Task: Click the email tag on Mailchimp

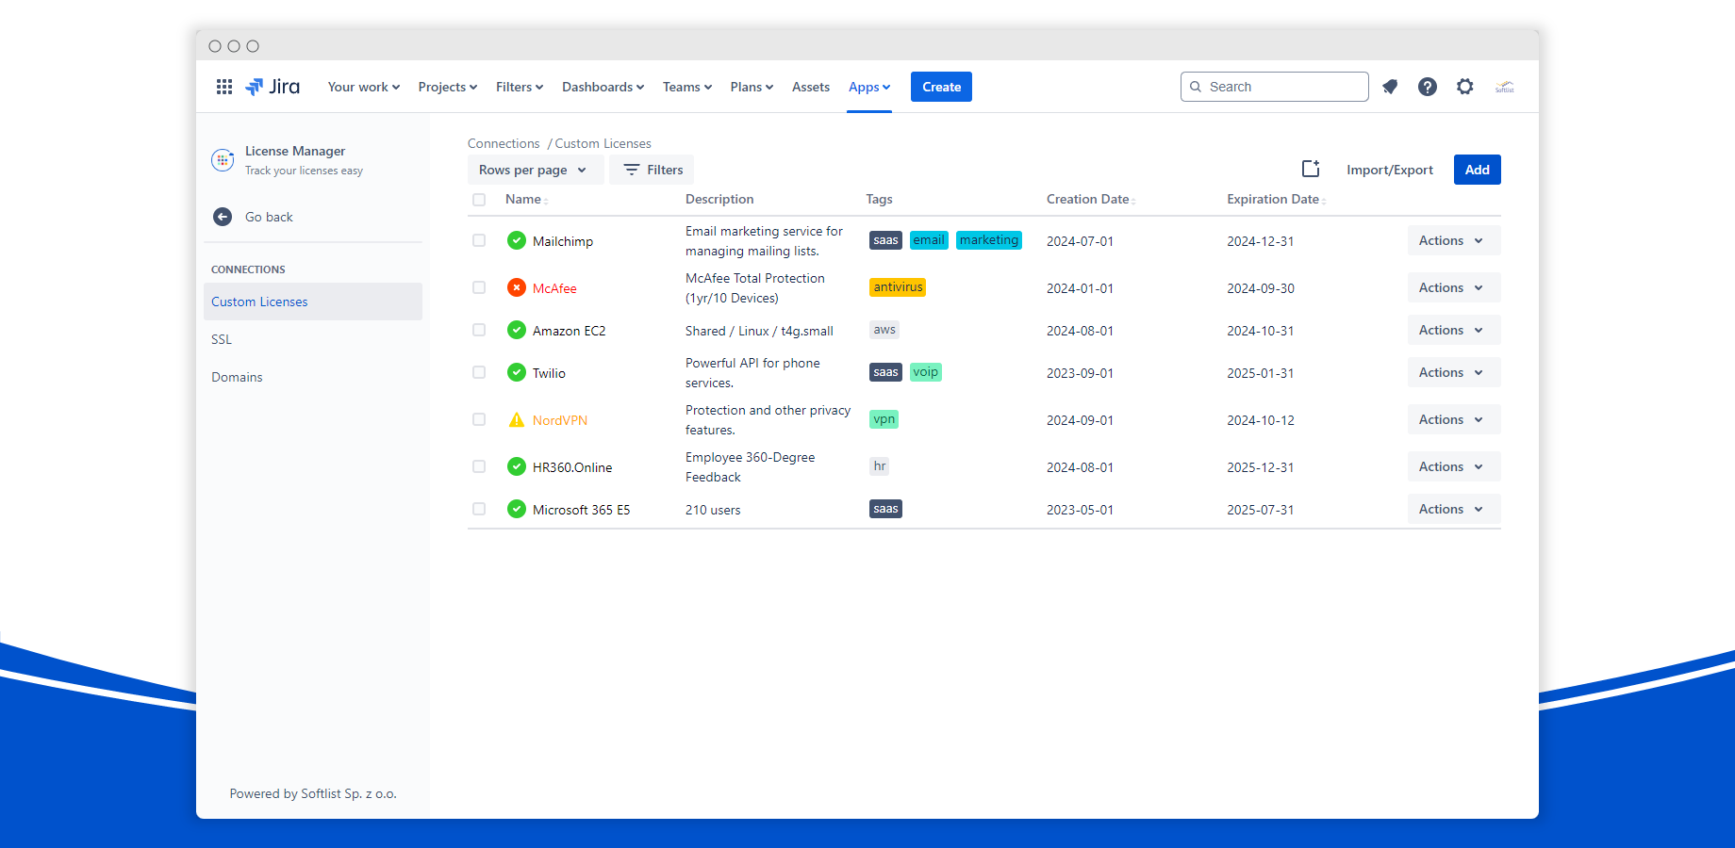Action: (x=929, y=240)
